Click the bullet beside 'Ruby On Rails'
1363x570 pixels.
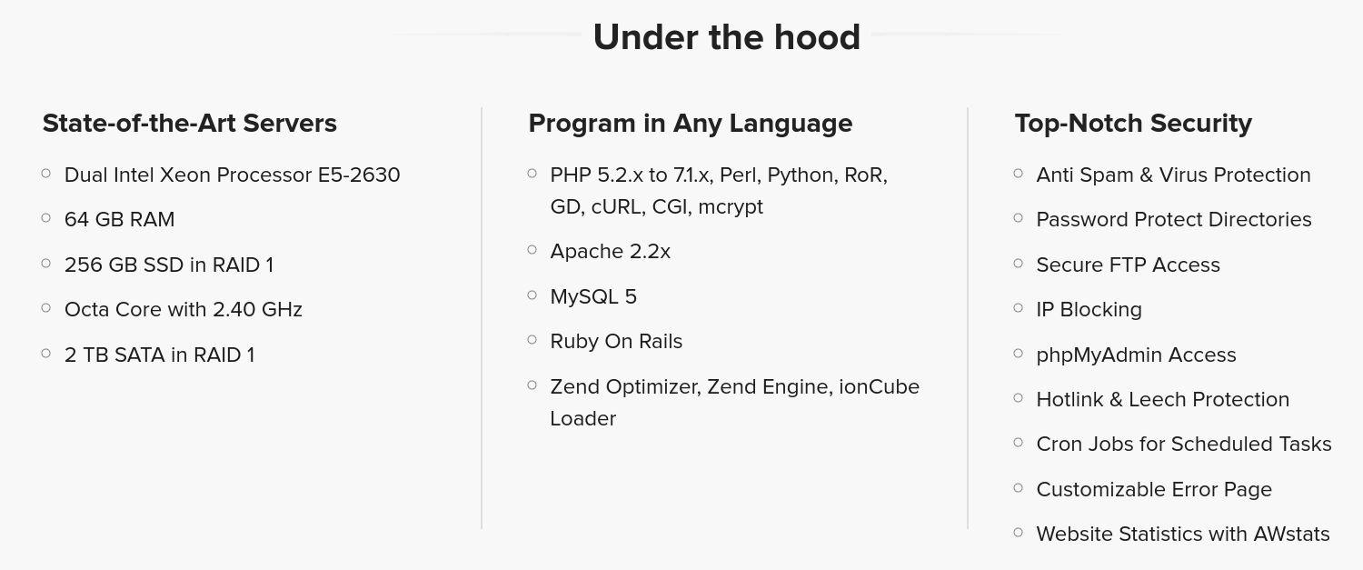[532, 340]
